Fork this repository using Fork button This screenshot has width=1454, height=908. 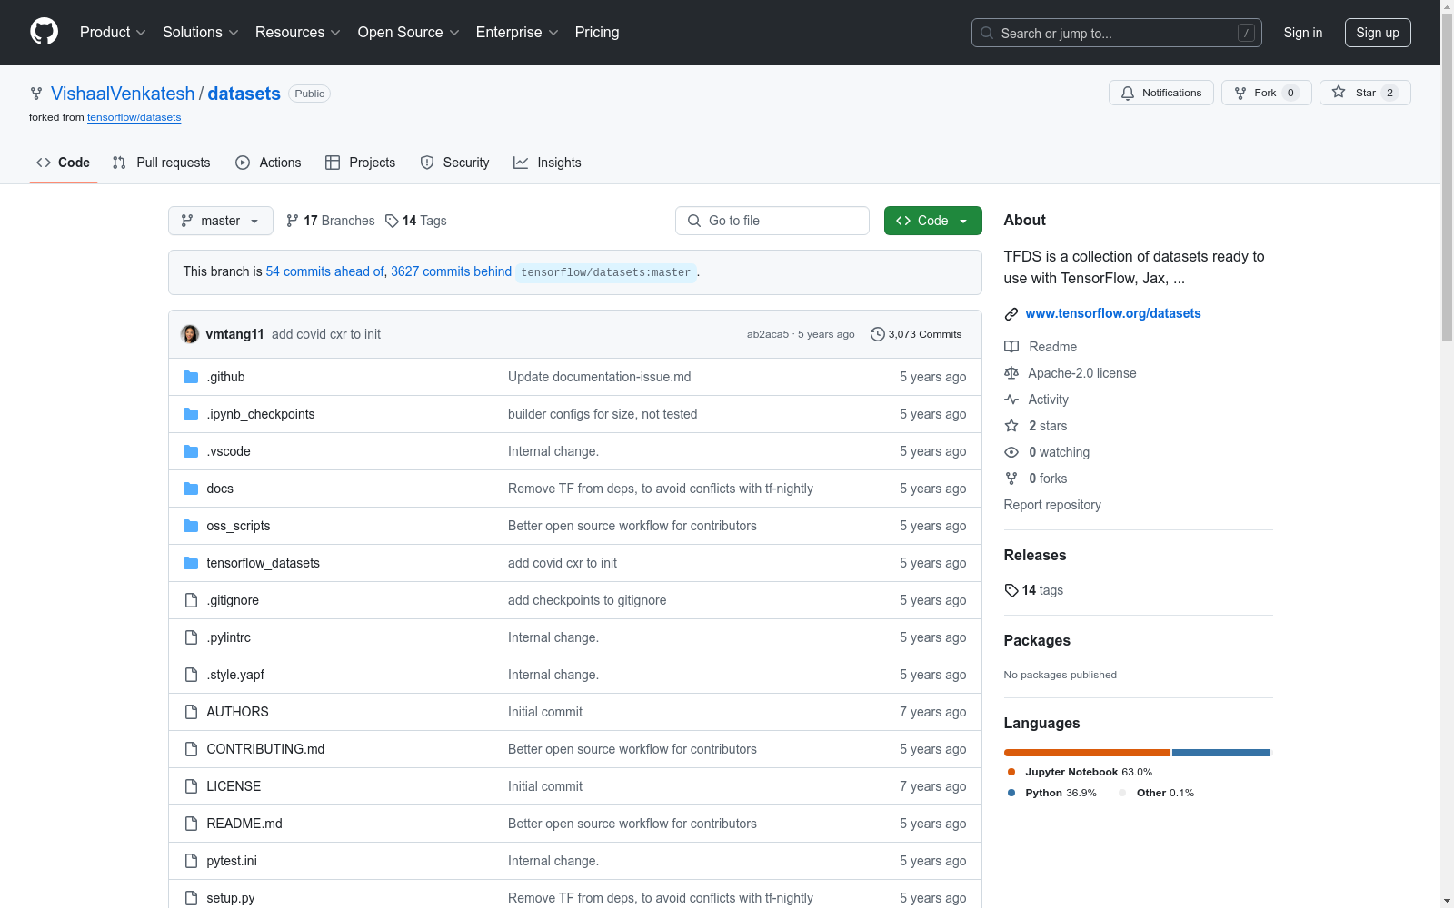point(1267,93)
